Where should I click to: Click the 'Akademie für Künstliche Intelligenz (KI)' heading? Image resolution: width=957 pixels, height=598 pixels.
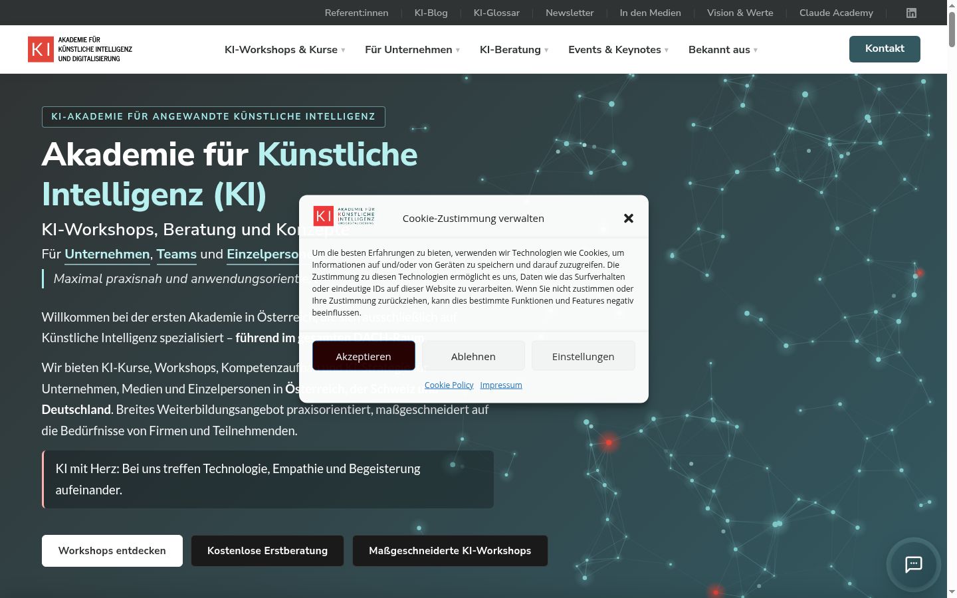click(x=229, y=174)
